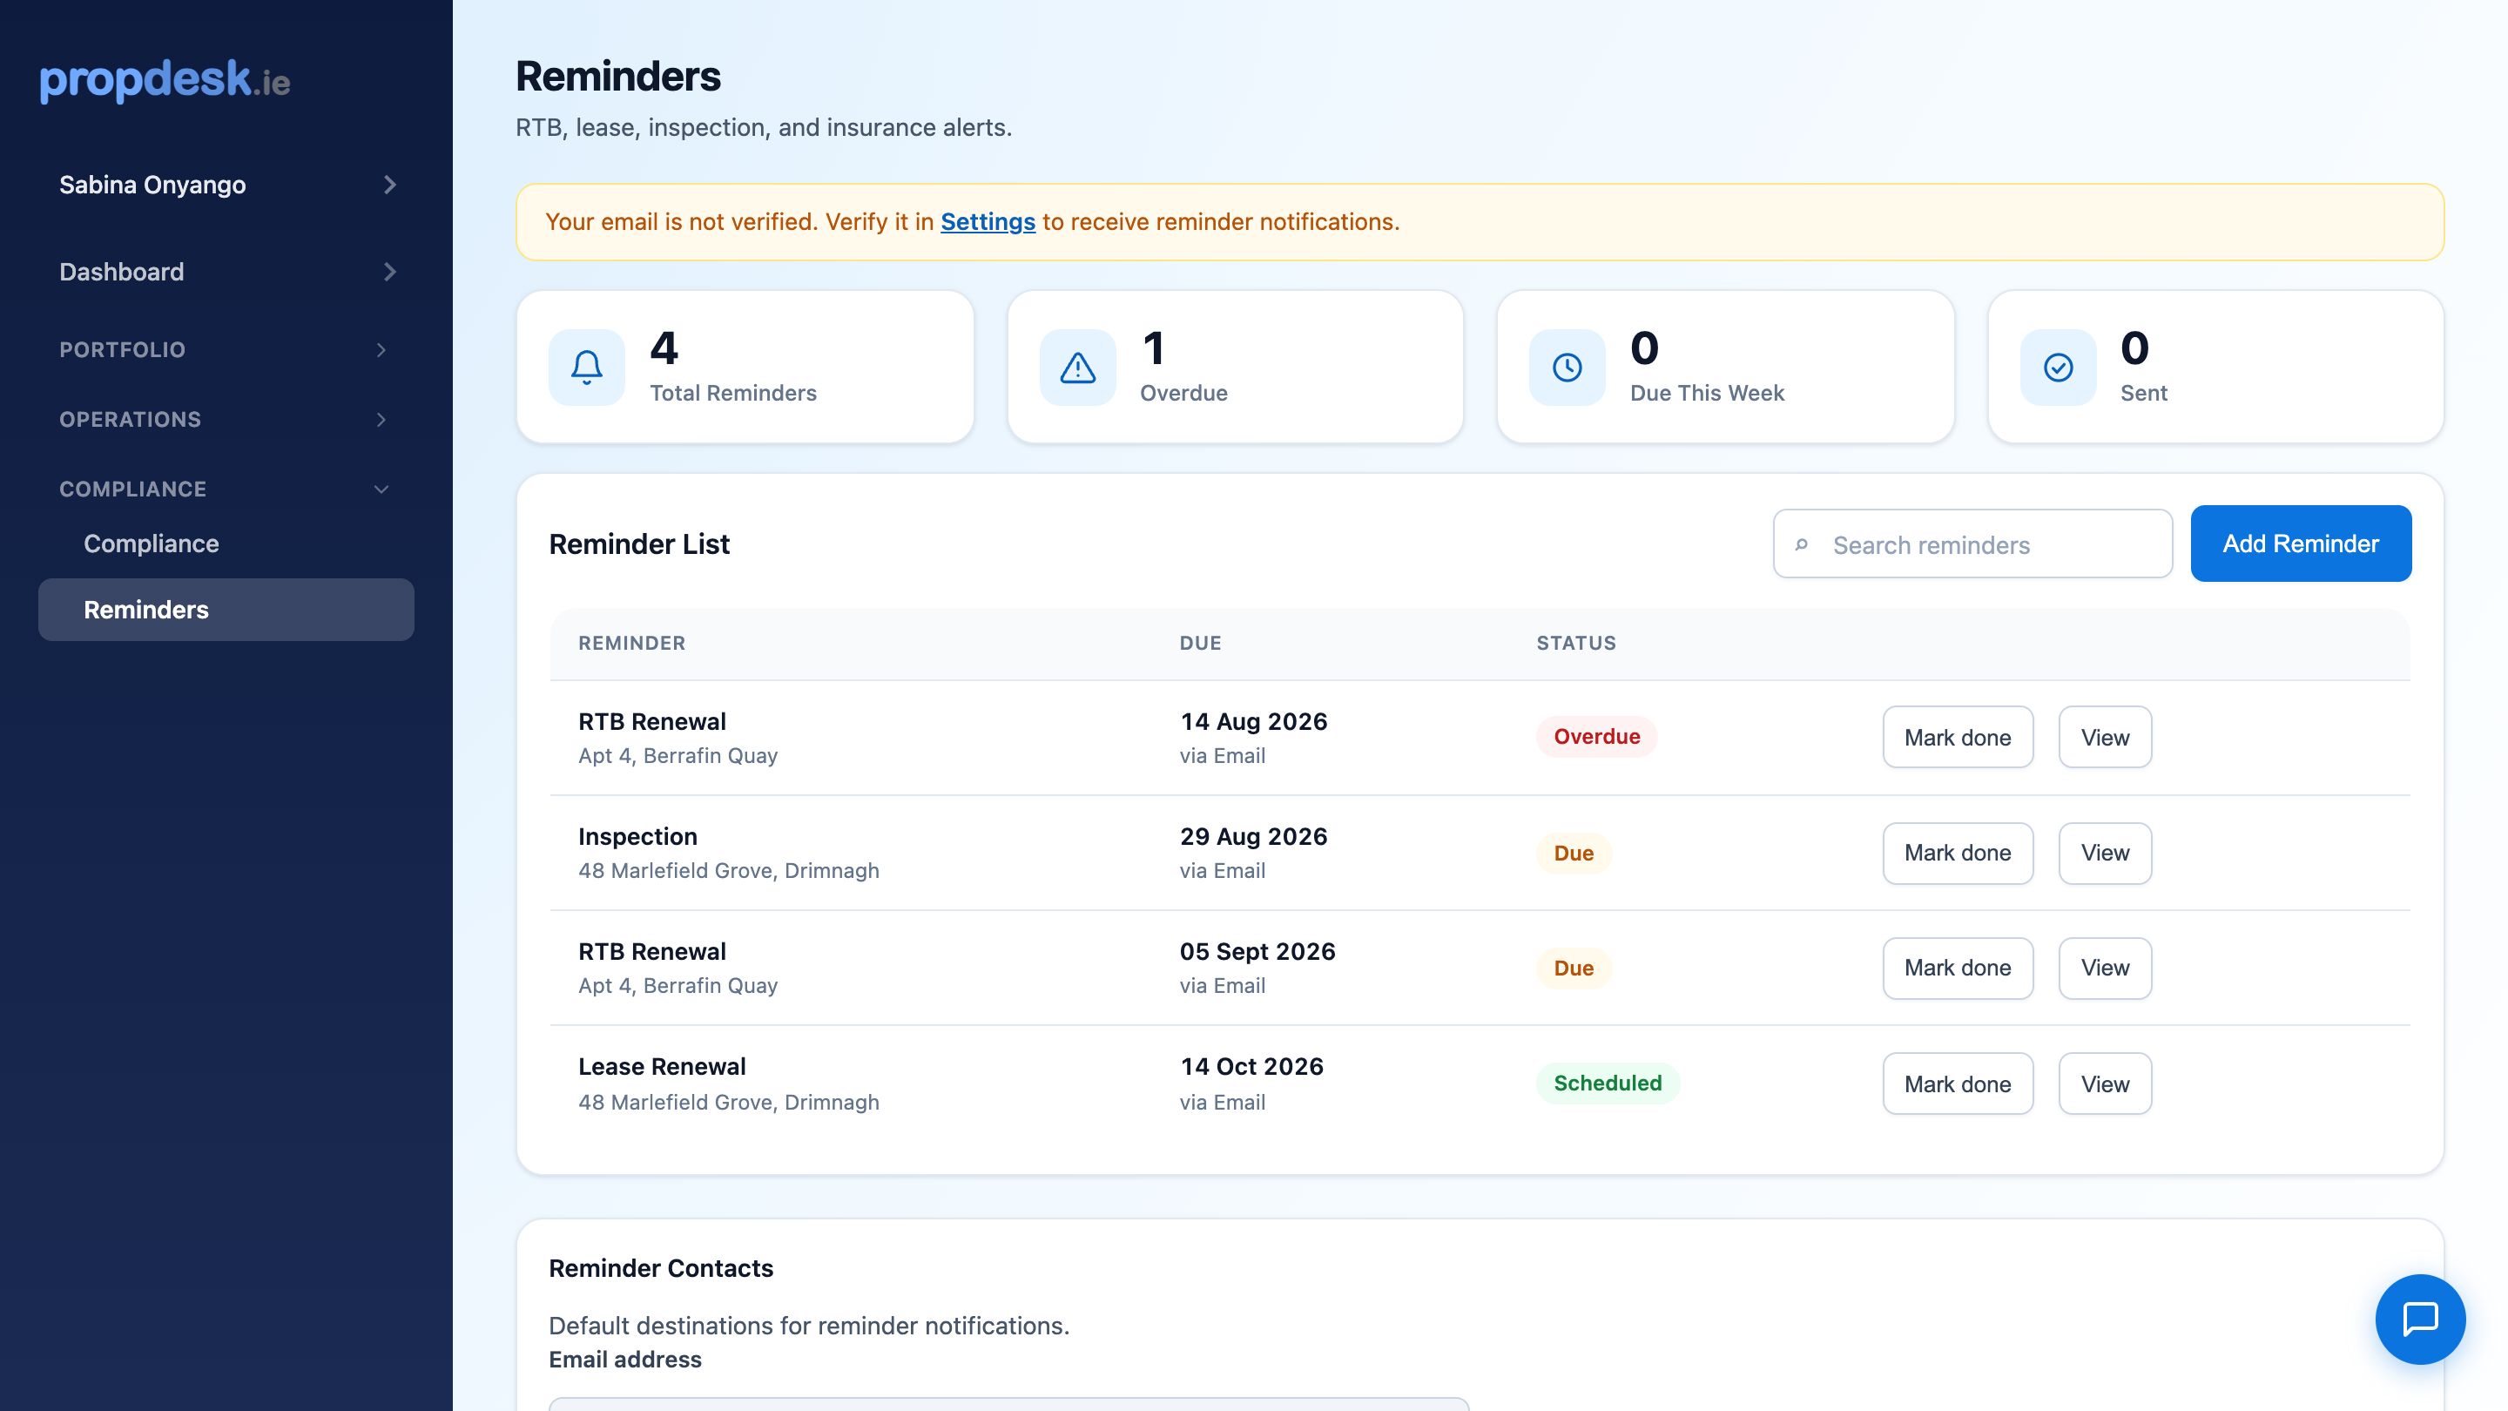Viewport: 2508px width, 1411px height.
Task: Expand the Portfolio section chevron
Action: pos(381,349)
